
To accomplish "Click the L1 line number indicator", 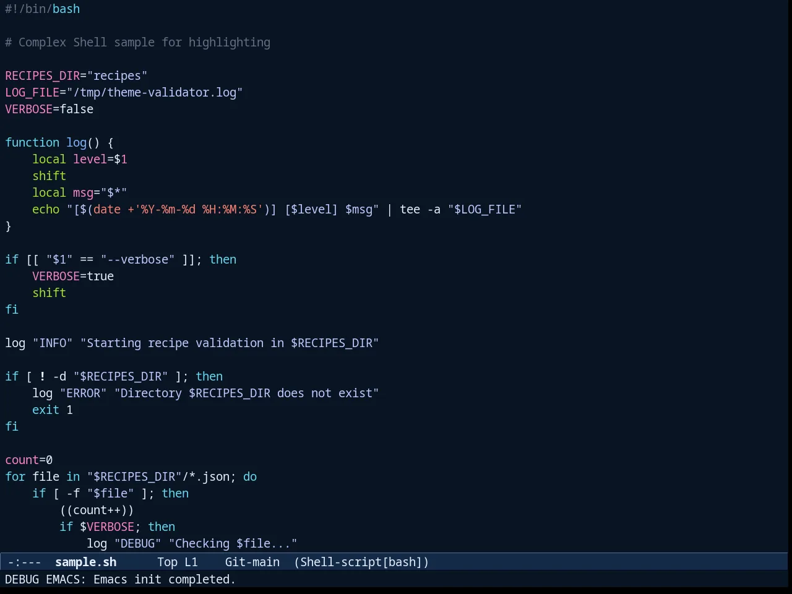I will pos(191,562).
